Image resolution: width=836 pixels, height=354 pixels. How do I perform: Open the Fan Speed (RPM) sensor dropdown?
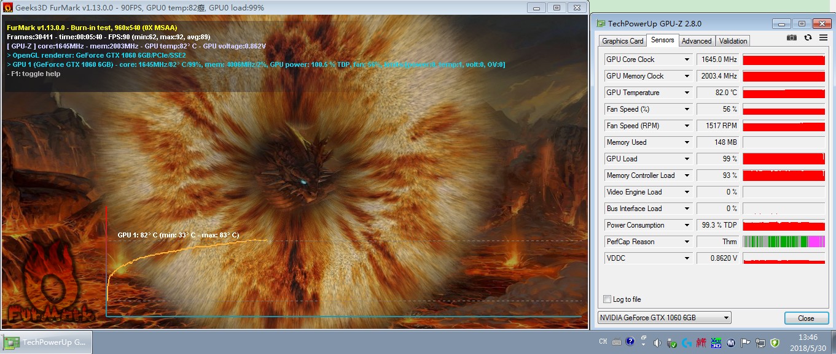pos(687,126)
